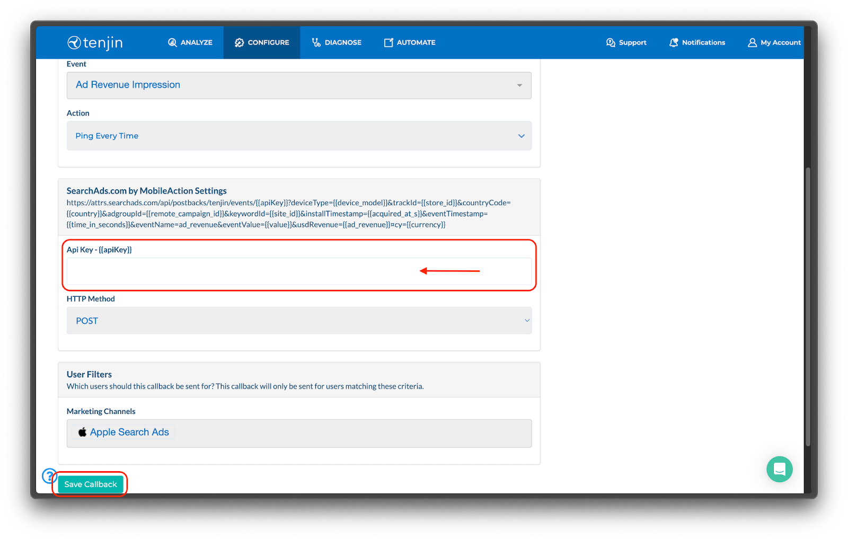Click the Automate export icon

pyautogui.click(x=388, y=42)
